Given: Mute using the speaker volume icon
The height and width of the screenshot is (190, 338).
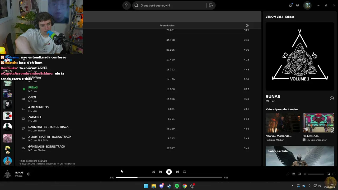Looking at the screenshot, I should (x=305, y=174).
